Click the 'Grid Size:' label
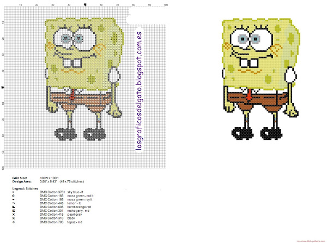This screenshot has width=327, height=243. [x=20, y=178]
